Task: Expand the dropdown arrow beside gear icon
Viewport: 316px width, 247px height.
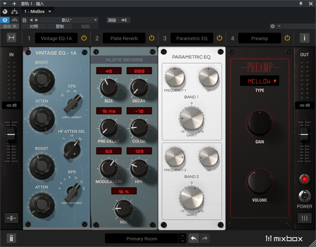Action: click(279, 26)
